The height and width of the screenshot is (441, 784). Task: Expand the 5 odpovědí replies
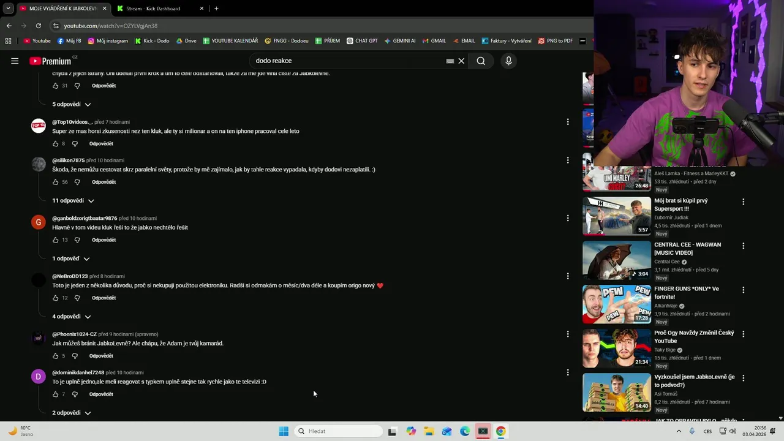coord(71,104)
